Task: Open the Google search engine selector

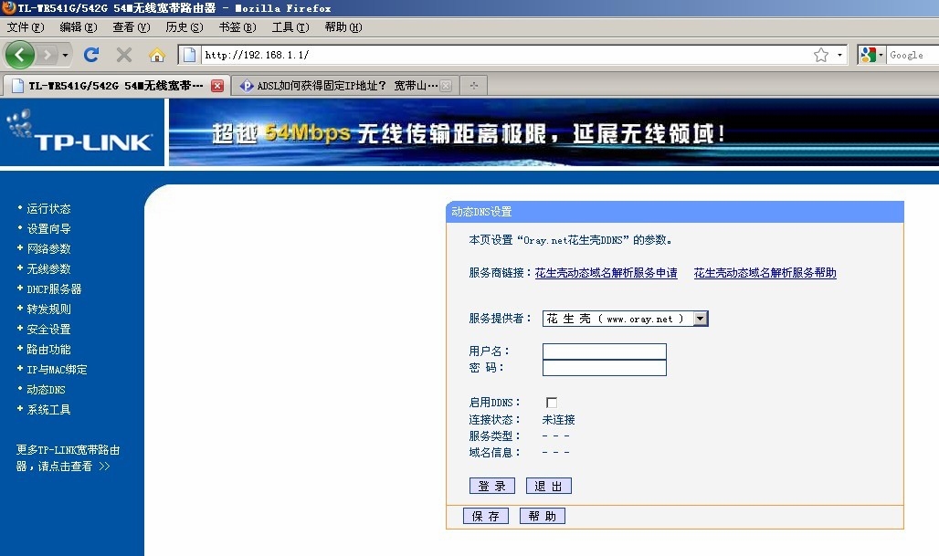Action: [x=871, y=55]
